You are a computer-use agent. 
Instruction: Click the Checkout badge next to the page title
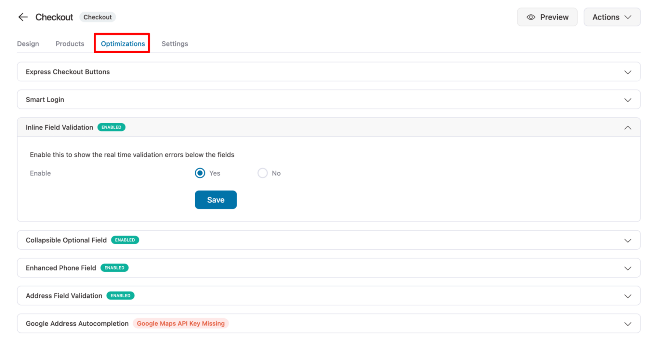98,17
